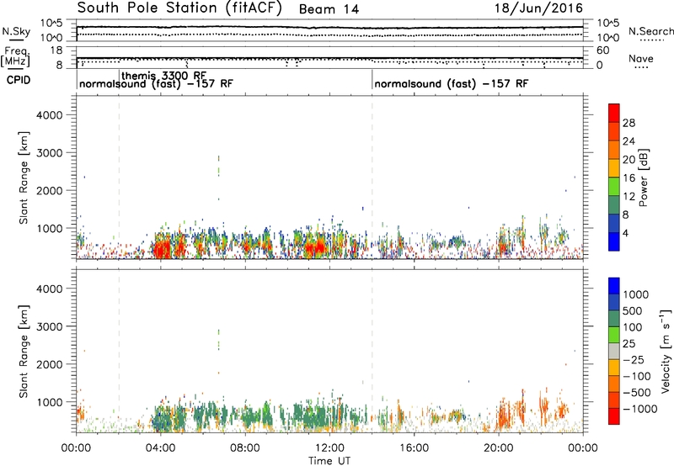Click the orange negative-velocity echoes near 21:00 UT

(x=520, y=408)
